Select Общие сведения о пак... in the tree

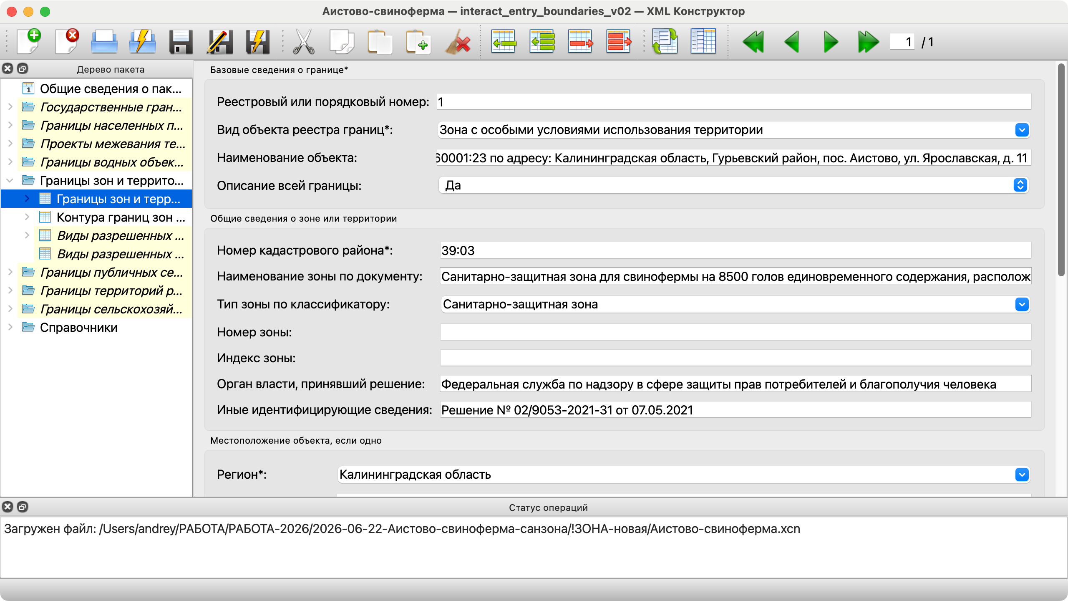[x=111, y=89]
